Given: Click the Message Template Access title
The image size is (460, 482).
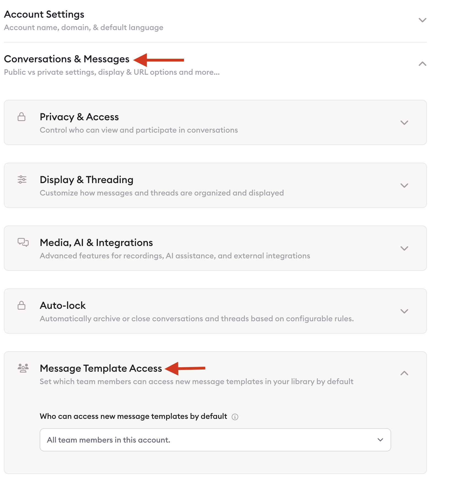Looking at the screenshot, I should (101, 368).
